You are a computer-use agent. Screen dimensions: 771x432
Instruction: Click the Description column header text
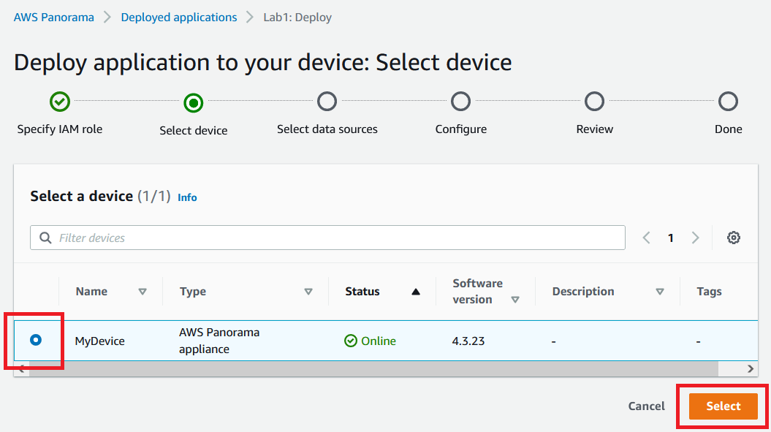click(583, 291)
